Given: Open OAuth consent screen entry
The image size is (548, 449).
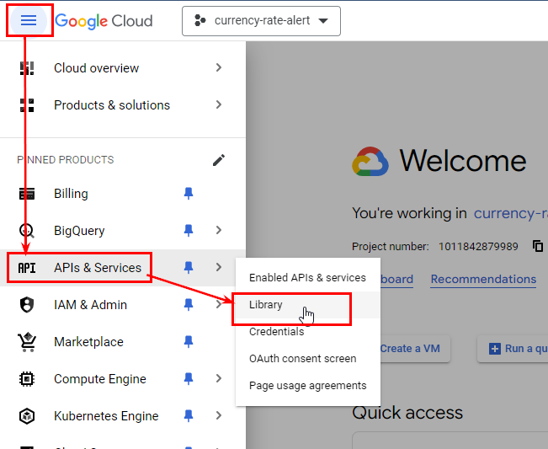Looking at the screenshot, I should tap(302, 359).
